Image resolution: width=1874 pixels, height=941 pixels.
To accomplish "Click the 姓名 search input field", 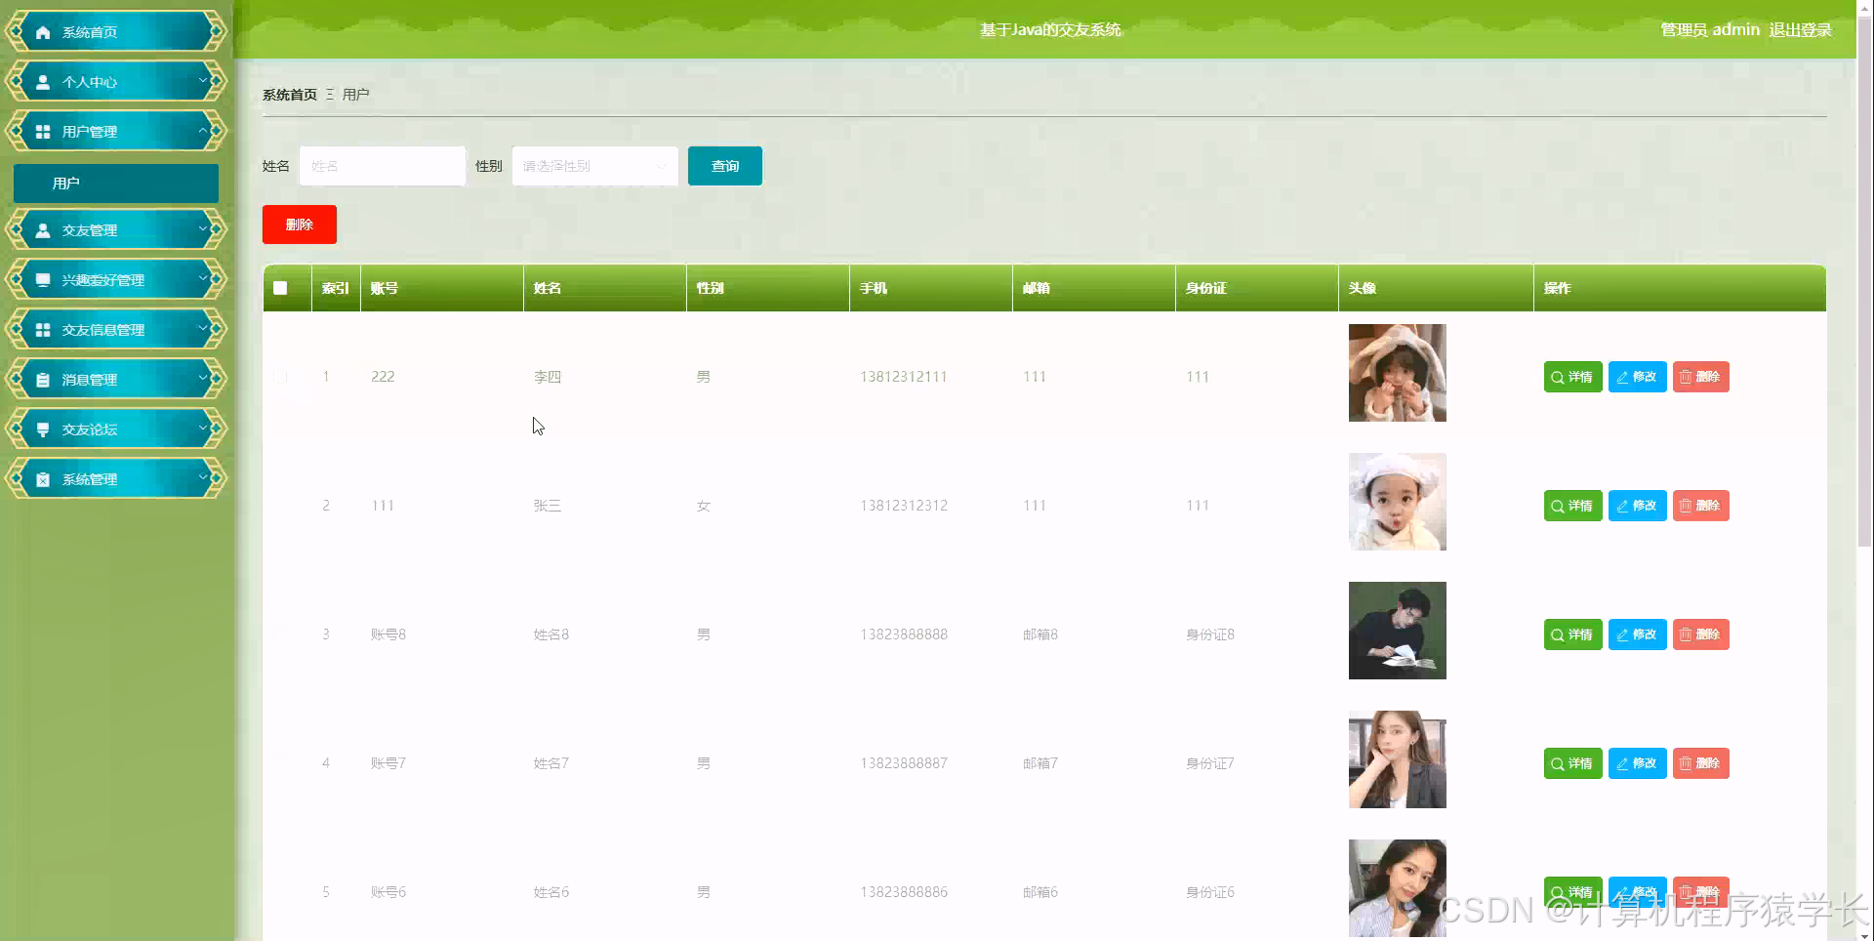I will [x=383, y=166].
